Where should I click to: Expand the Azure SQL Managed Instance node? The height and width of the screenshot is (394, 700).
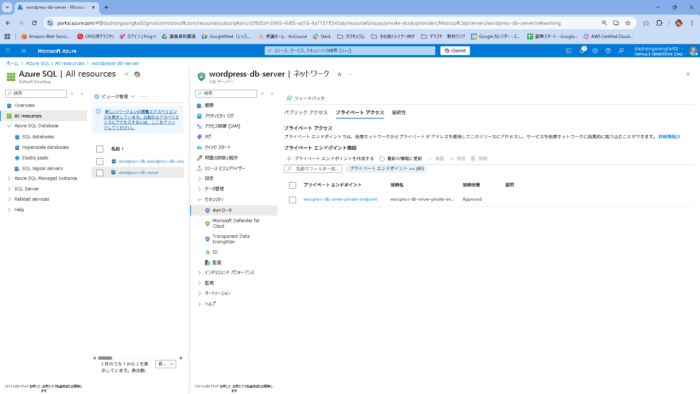(x=9, y=178)
